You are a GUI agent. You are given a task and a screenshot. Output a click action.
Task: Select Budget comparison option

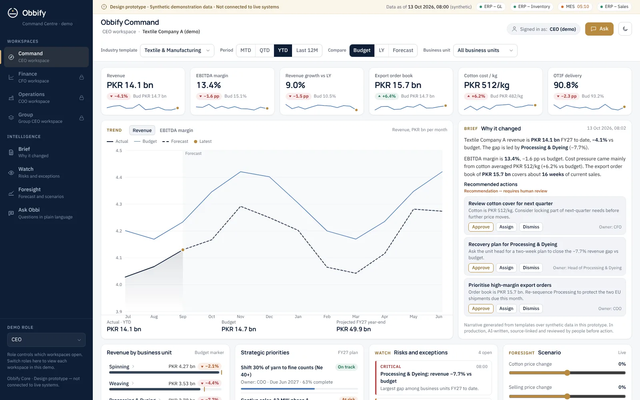(x=362, y=50)
